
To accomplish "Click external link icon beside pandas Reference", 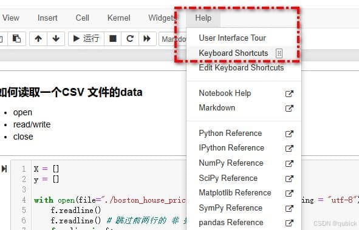I will coord(289,223).
